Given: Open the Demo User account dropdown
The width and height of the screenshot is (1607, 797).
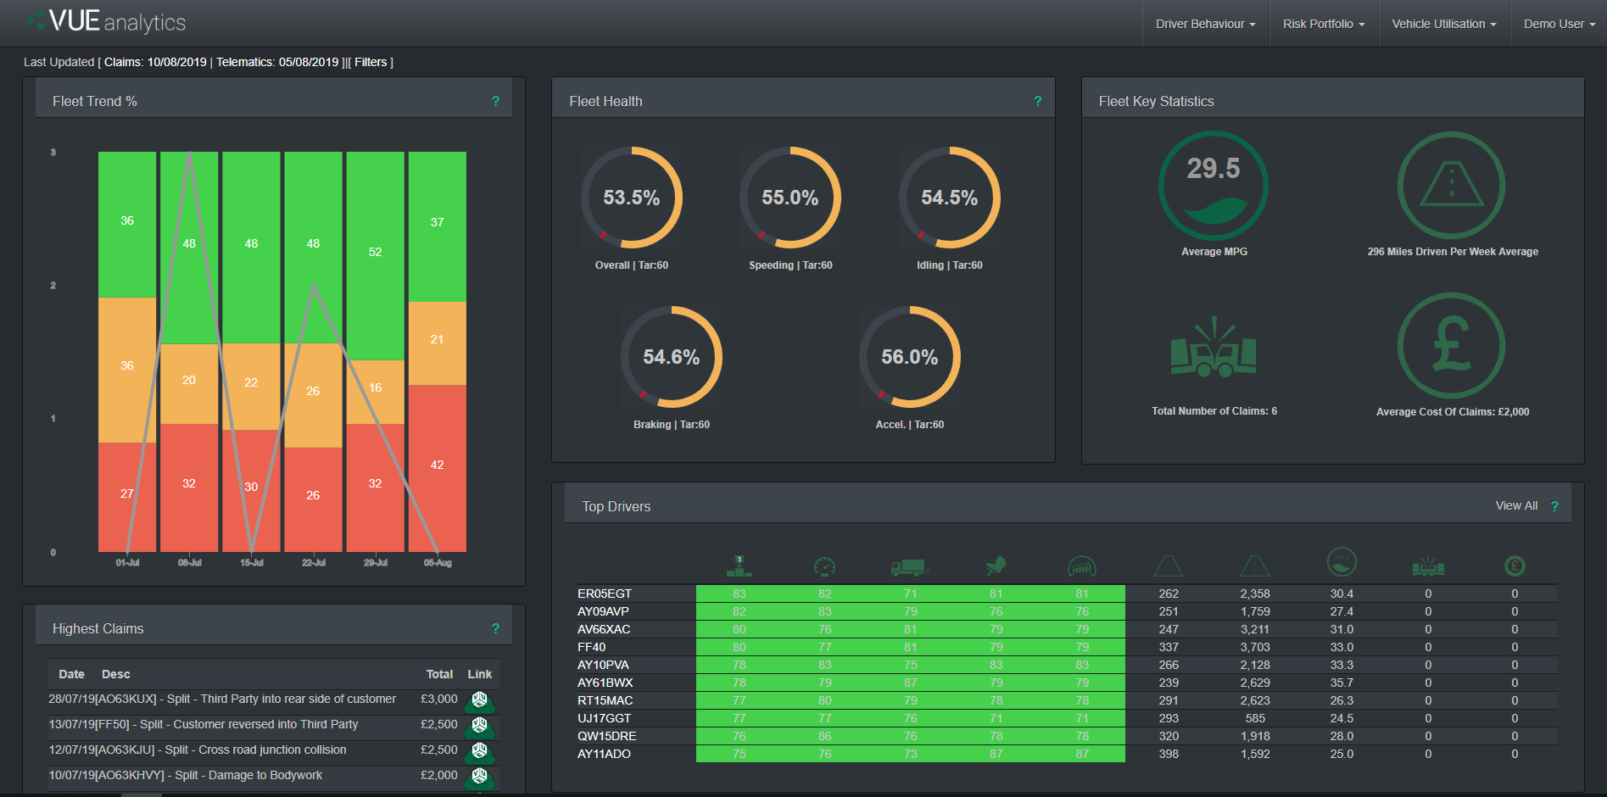Looking at the screenshot, I should [1559, 24].
